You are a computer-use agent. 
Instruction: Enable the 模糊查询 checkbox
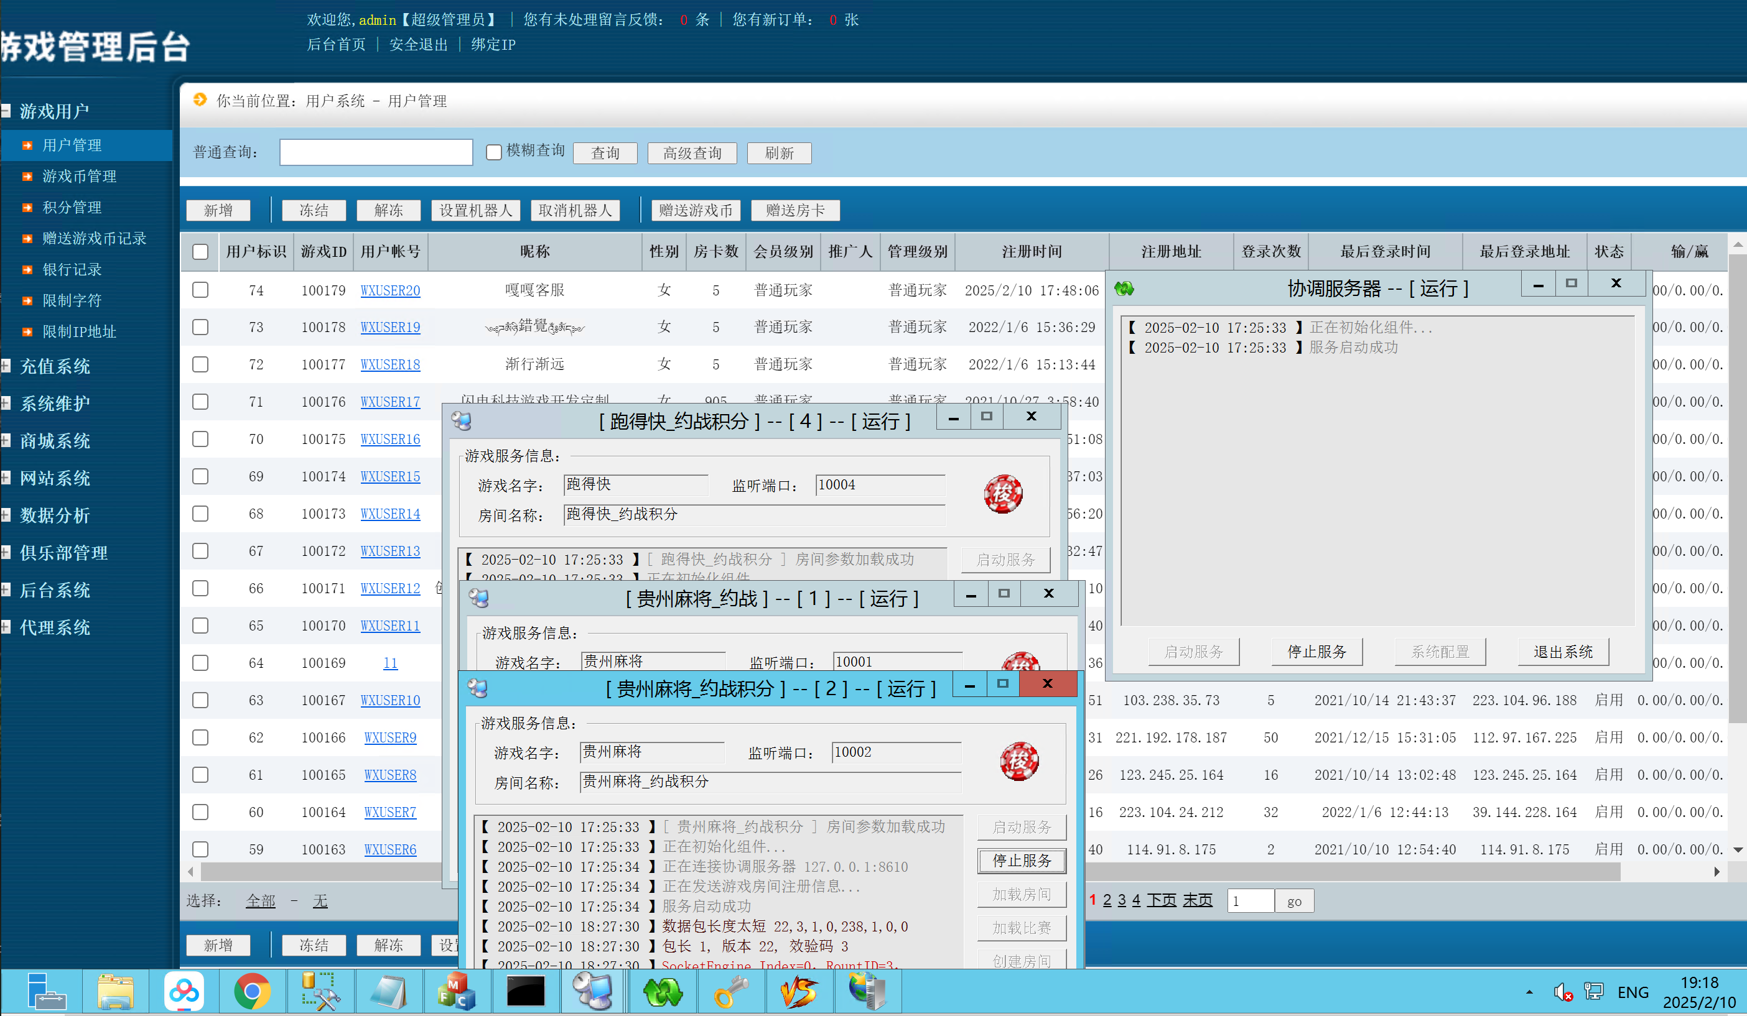click(x=493, y=152)
